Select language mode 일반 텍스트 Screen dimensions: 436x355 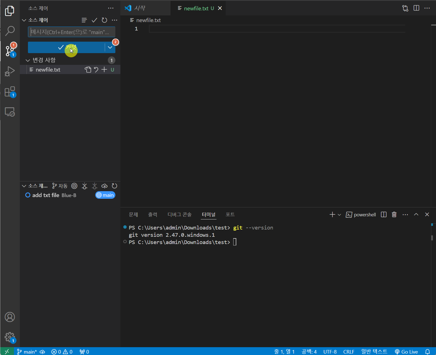coord(374,352)
